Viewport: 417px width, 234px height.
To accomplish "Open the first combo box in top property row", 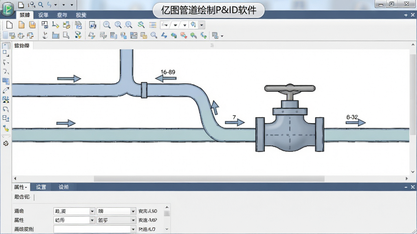I will coord(74,211).
